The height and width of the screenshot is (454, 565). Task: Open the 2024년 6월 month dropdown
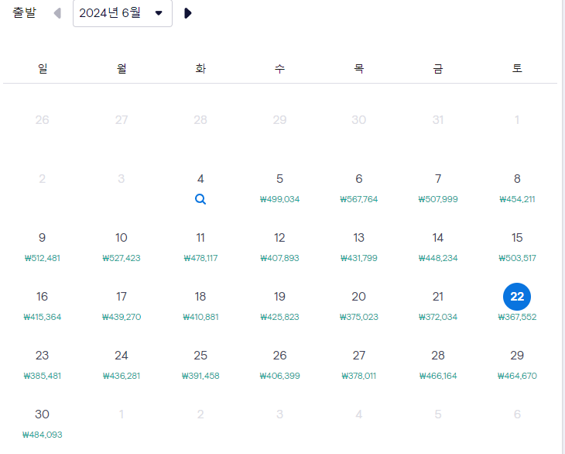pos(122,13)
